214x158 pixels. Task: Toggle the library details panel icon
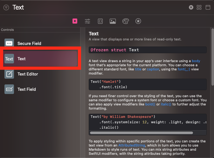[x=208, y=7]
